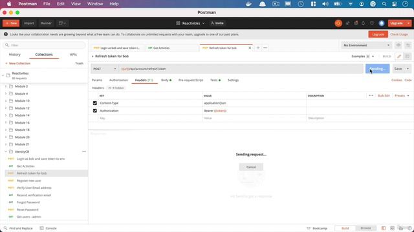Click the Check Usage link in banner
This screenshot has height=232, width=414.
click(398, 34)
